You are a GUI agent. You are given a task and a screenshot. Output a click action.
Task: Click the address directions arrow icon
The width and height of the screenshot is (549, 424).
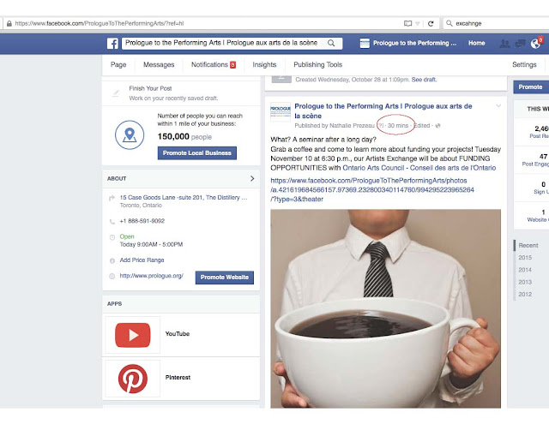(112, 198)
